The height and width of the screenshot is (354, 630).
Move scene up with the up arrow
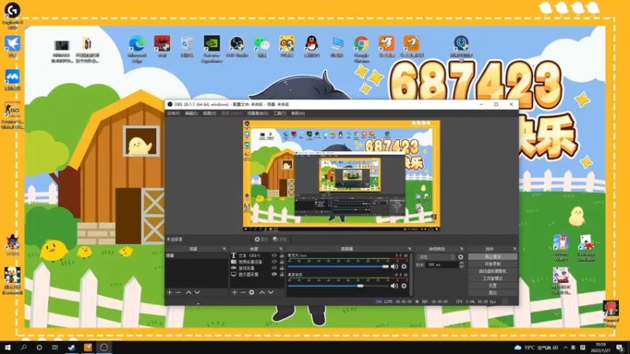[188, 293]
